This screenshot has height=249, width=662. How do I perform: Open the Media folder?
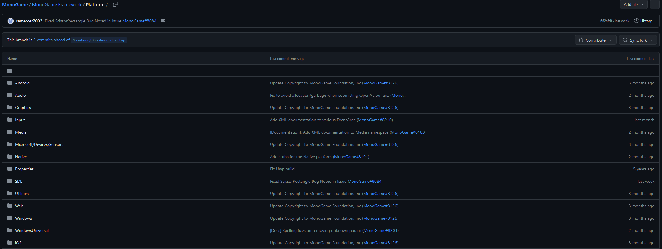[21, 132]
